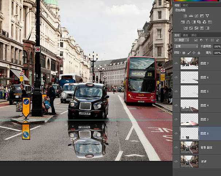The height and width of the screenshot is (176, 221).
Task: Click the 背景 layer thumbnail
Action: (189, 161)
